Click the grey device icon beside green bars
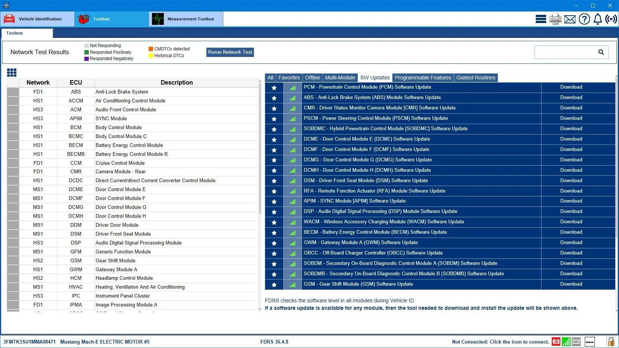This screenshot has width=619, height=348. click(576, 342)
